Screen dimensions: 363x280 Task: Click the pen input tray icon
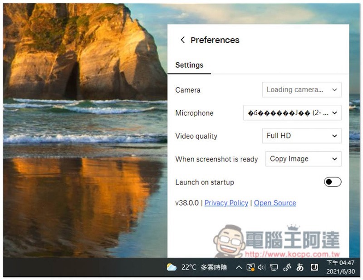(x=287, y=267)
